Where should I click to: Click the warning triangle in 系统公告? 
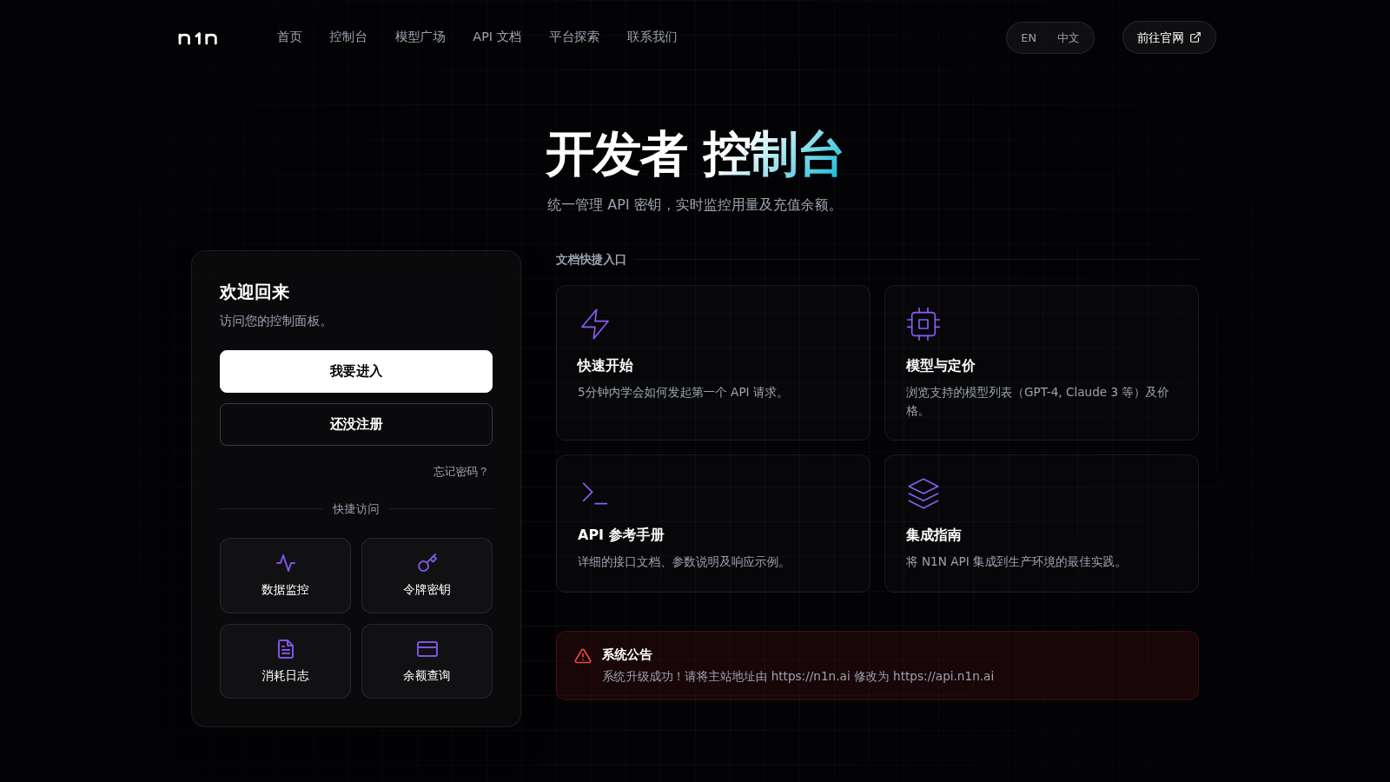point(583,656)
